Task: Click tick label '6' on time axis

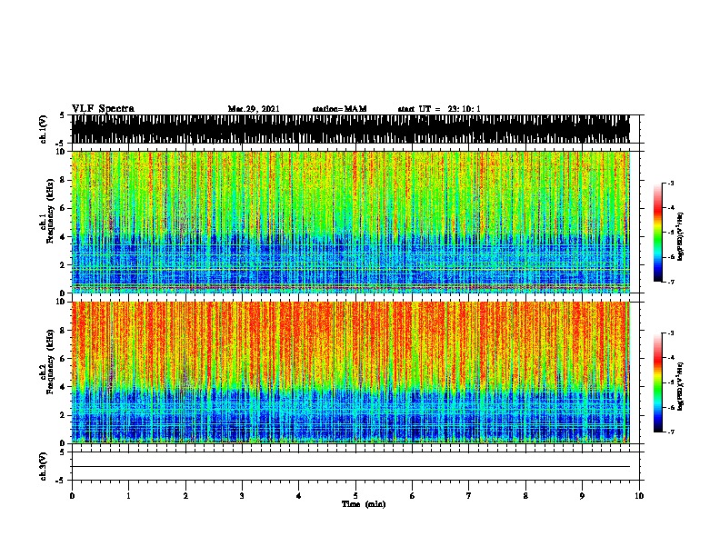Action: [x=413, y=496]
